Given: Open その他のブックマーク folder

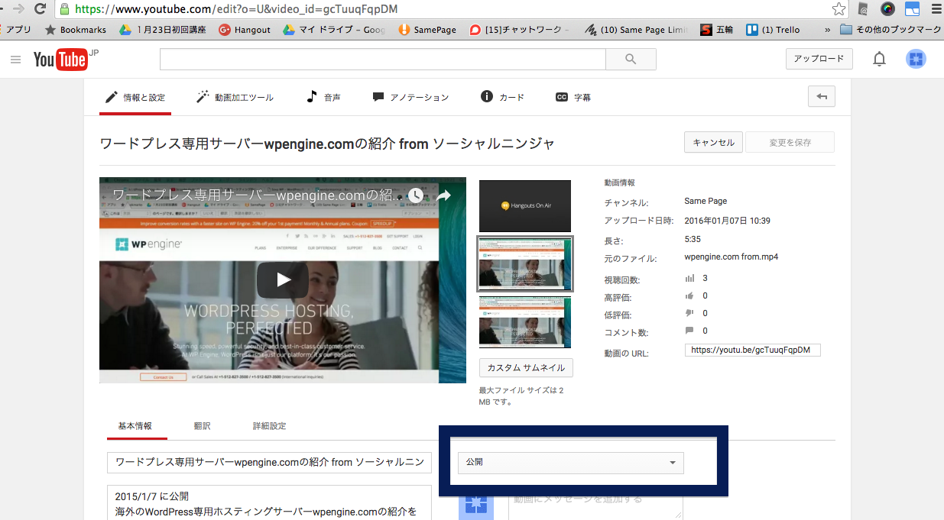Looking at the screenshot, I should point(890,30).
